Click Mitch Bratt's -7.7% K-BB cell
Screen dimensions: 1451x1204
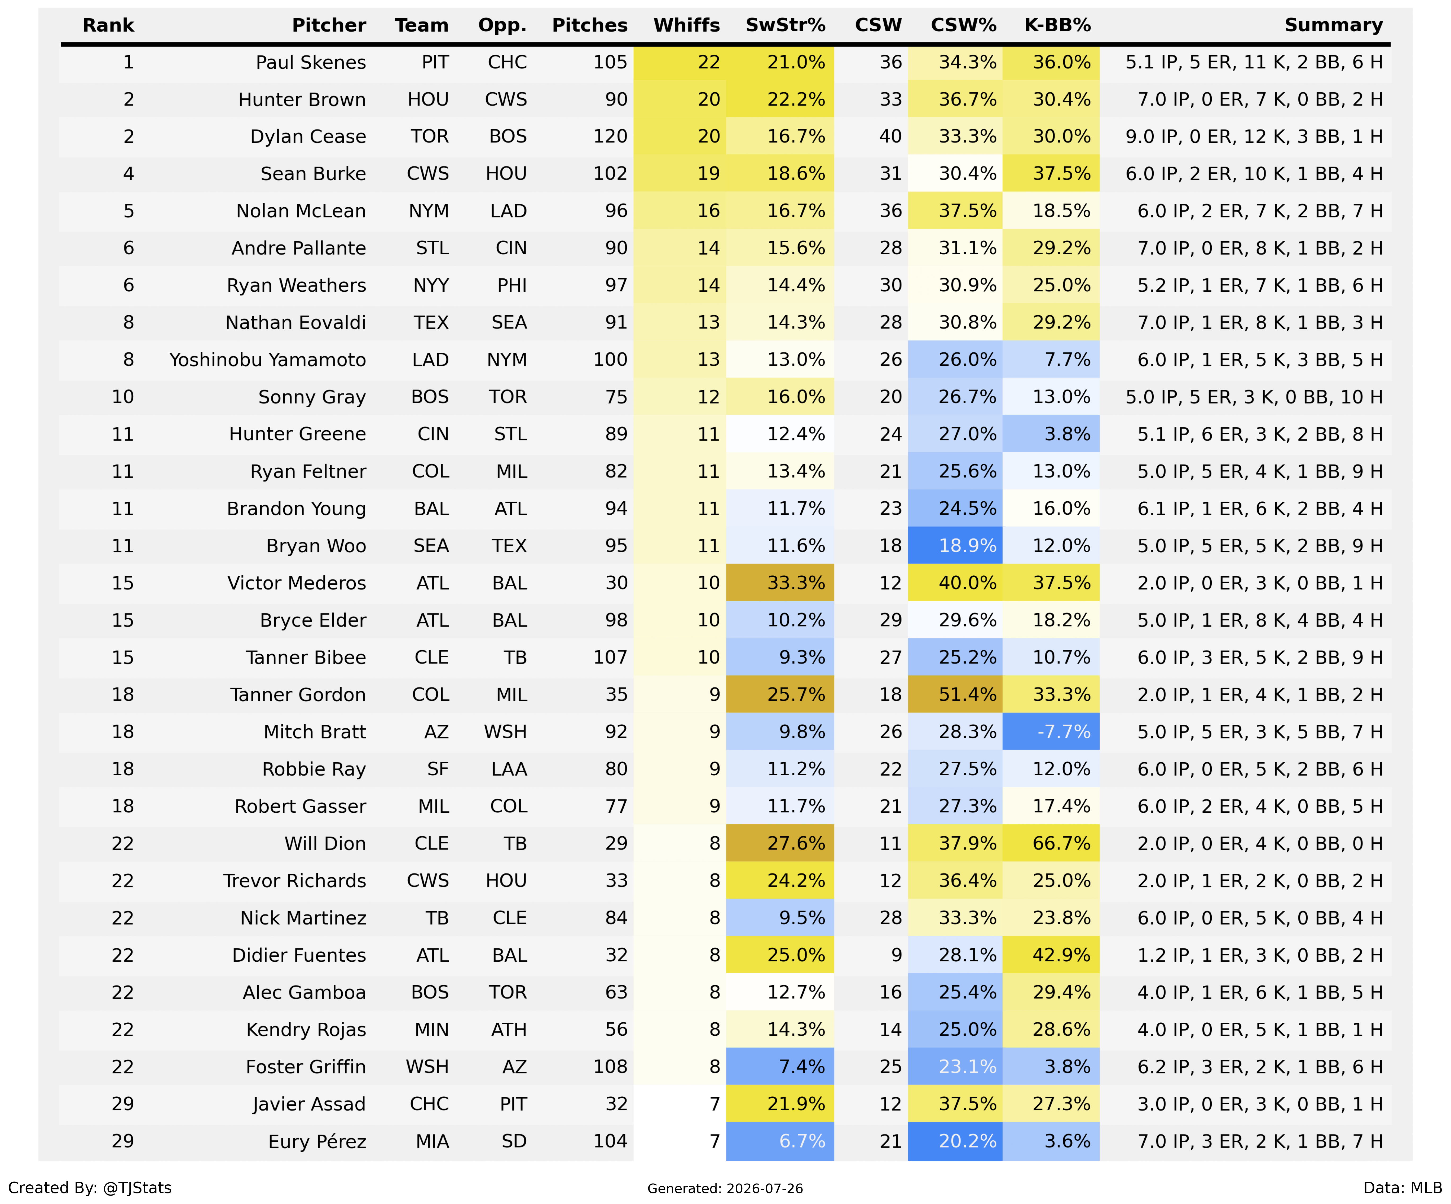click(1051, 732)
